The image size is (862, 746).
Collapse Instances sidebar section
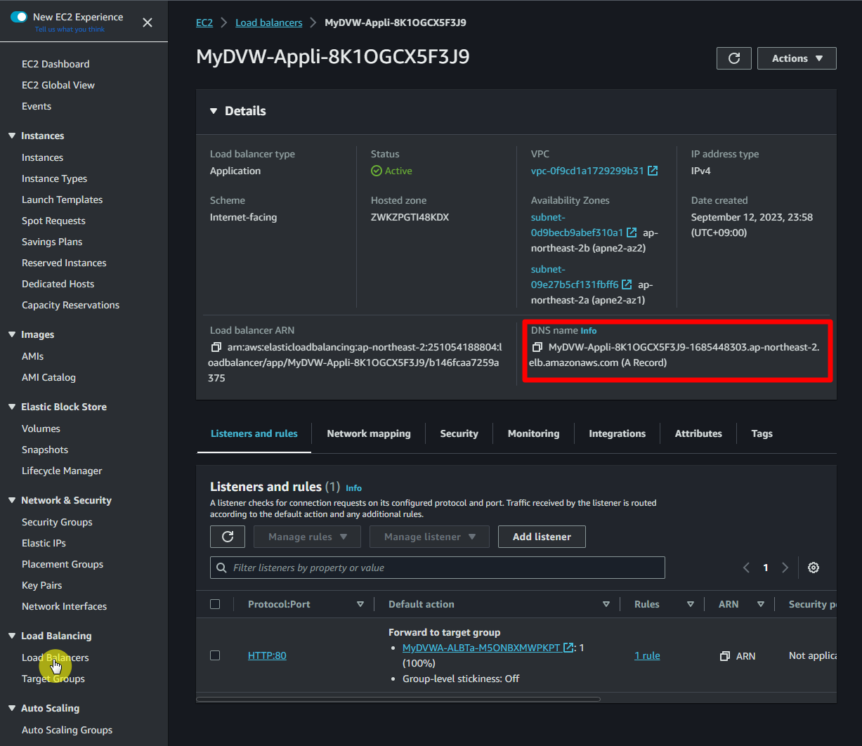click(12, 136)
